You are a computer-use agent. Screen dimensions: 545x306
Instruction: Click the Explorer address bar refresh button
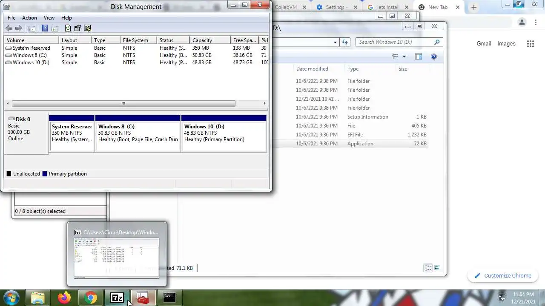345,42
